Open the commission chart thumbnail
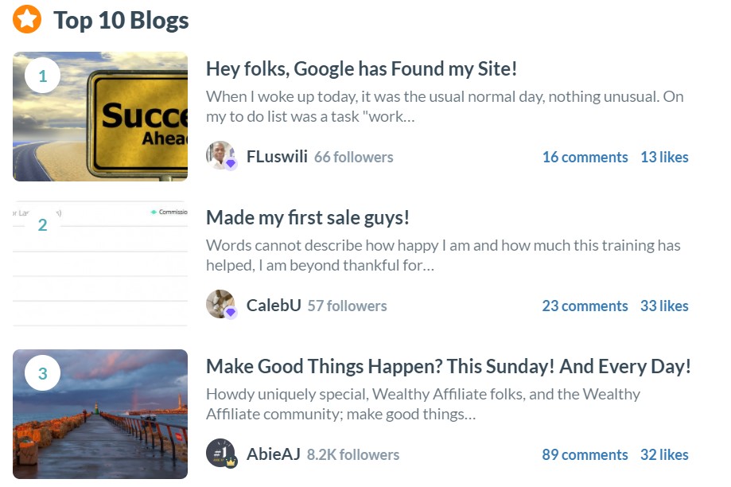This screenshot has height=487, width=731. tap(100, 265)
